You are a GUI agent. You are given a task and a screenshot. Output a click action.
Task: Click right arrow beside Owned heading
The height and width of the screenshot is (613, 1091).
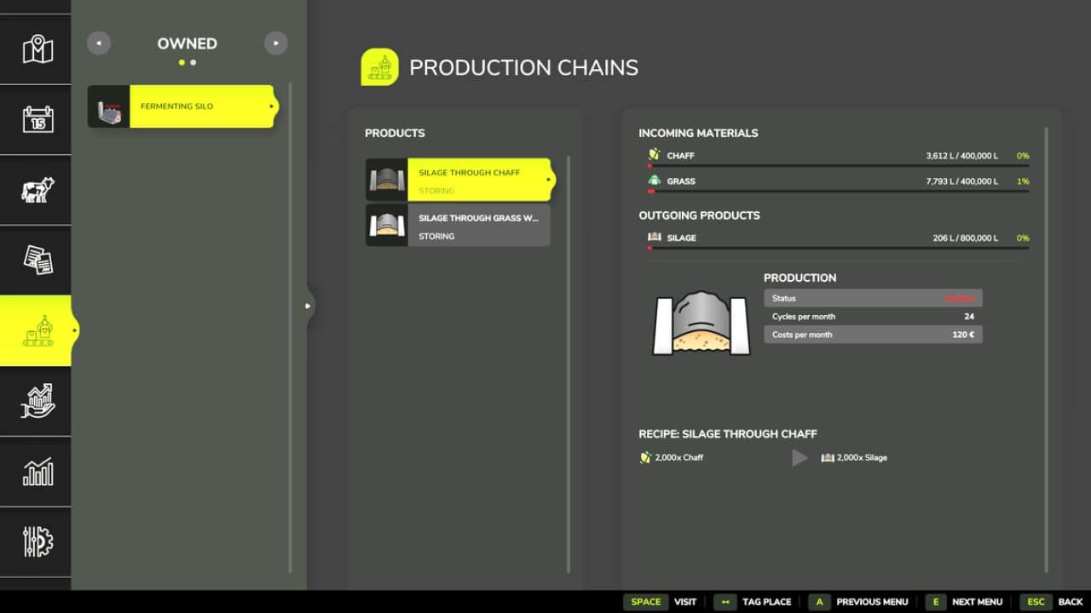(x=275, y=43)
